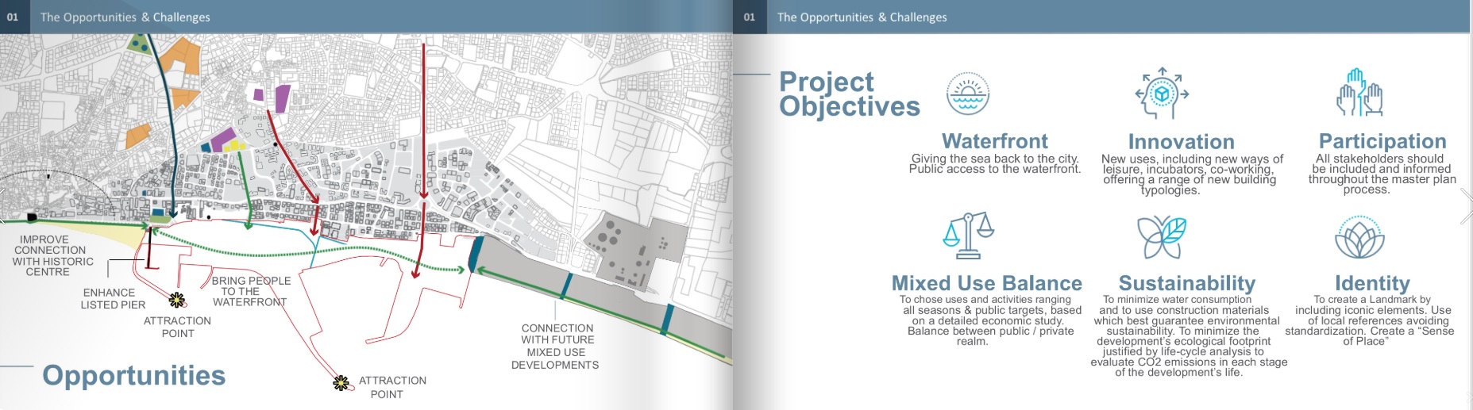Click the 'Project Objectives' heading
Viewport: 1473px width, 410px height.
pos(848,94)
